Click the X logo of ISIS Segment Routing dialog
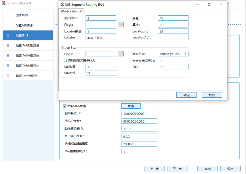 (62, 4)
